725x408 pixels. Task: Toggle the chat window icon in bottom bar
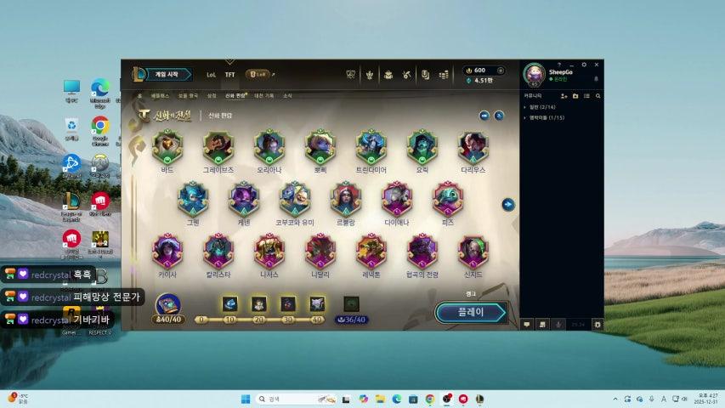(x=527, y=324)
